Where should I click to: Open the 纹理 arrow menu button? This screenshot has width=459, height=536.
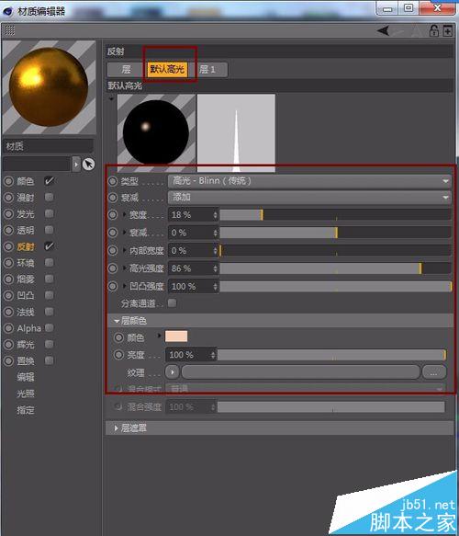tap(173, 372)
